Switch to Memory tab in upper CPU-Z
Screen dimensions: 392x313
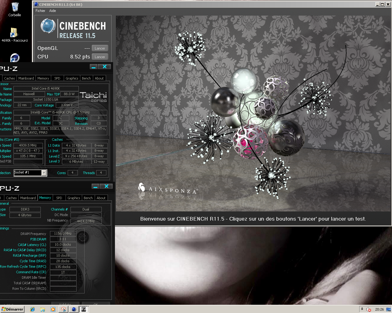coord(43,78)
